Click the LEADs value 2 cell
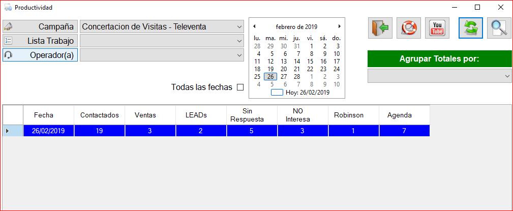Viewport: 513px width, 211px height. [x=201, y=131]
